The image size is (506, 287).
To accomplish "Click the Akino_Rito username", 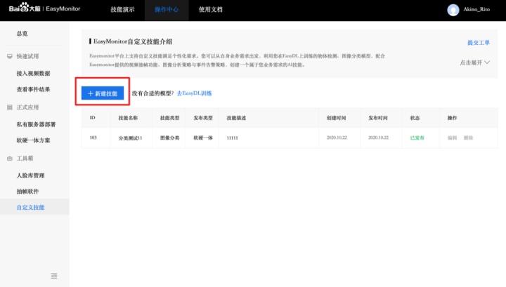I will [476, 9].
